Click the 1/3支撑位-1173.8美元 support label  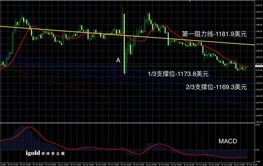178,74
